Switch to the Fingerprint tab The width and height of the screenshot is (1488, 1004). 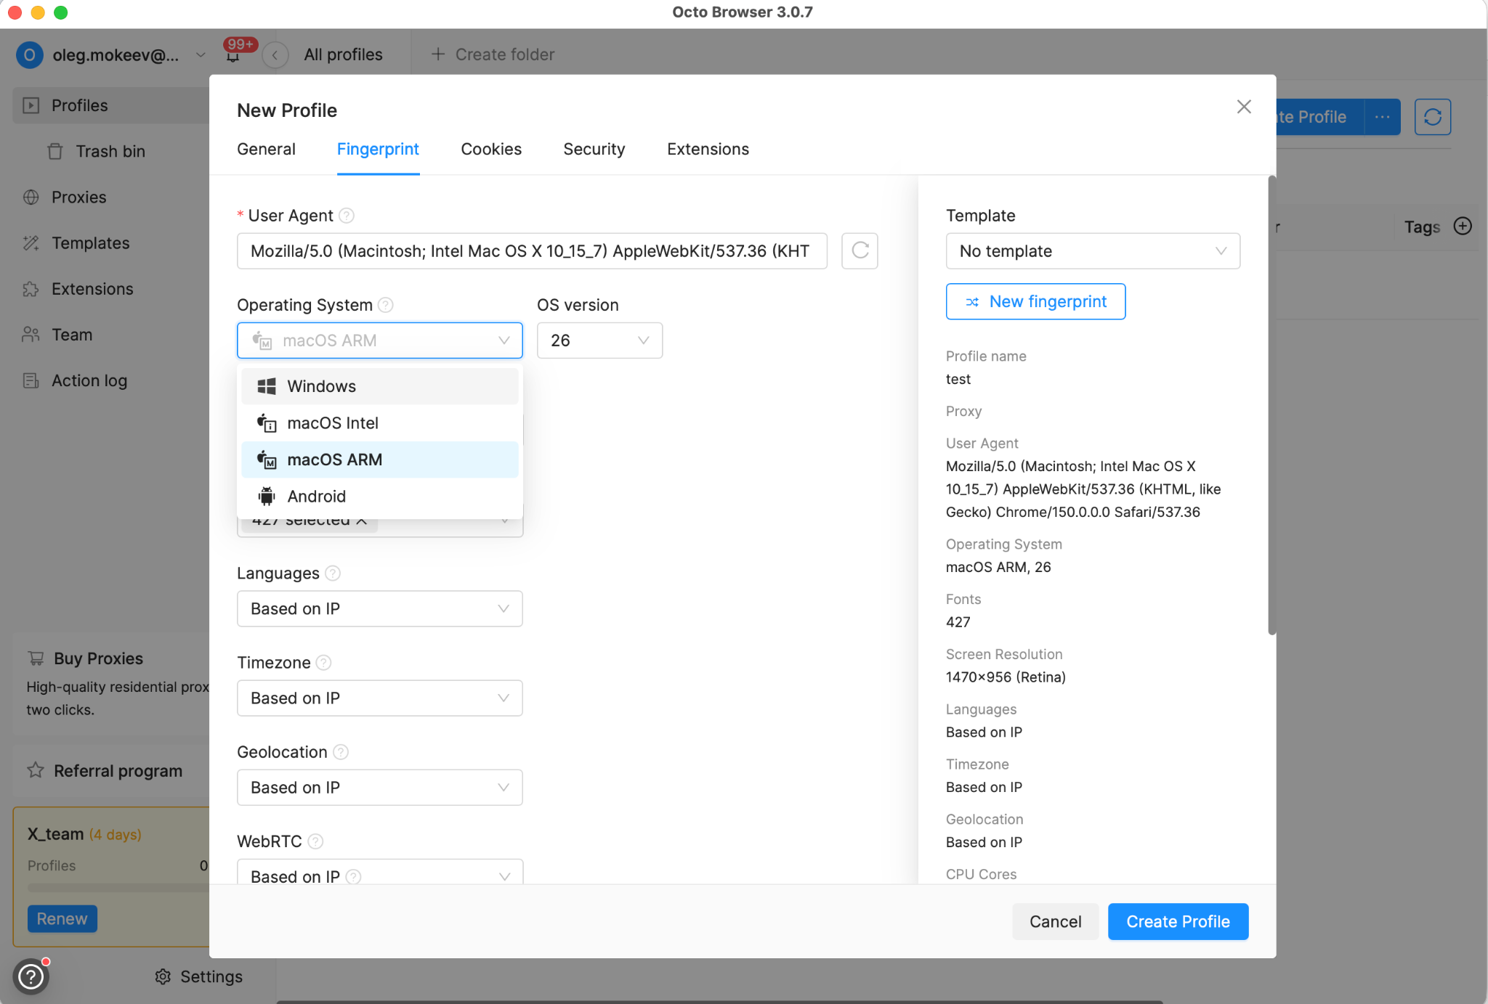[x=378, y=149]
